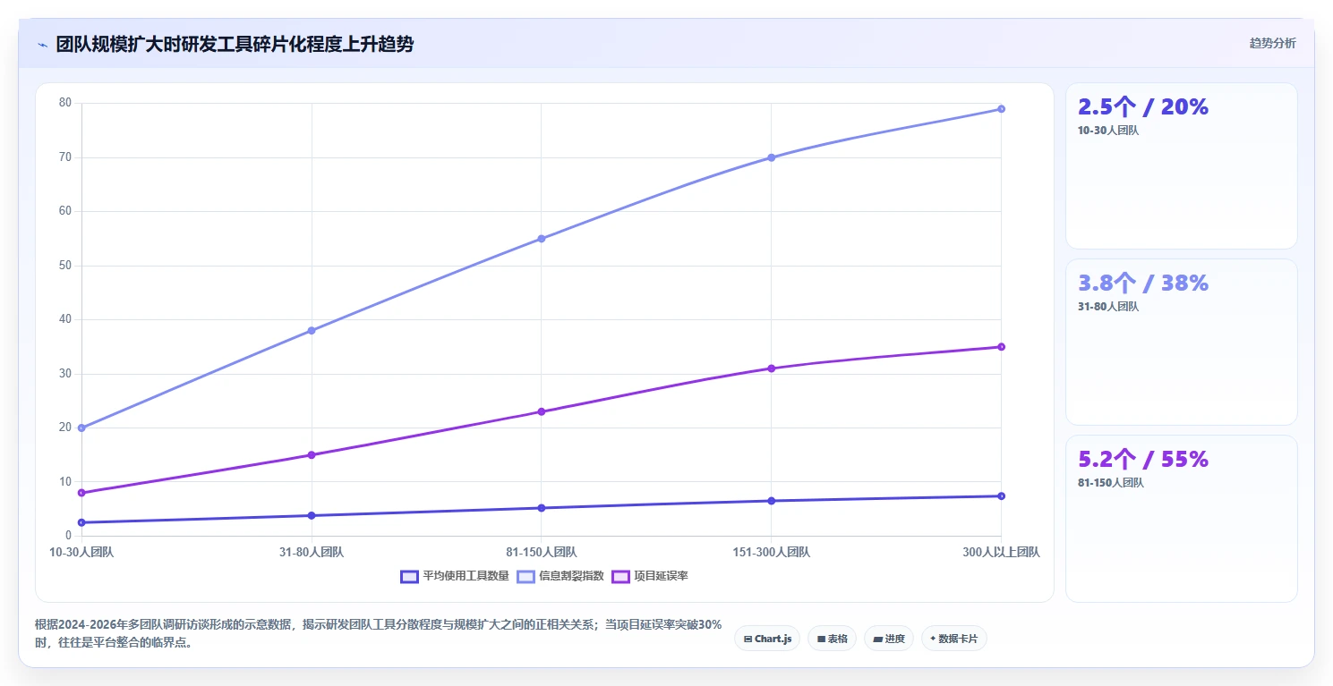Screen dimensions: 1333x686
Task: Click the 平均使用工具数量 point for 31-80人团队
Action: 312,515
